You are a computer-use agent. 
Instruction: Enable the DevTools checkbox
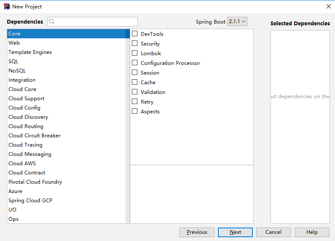point(134,34)
